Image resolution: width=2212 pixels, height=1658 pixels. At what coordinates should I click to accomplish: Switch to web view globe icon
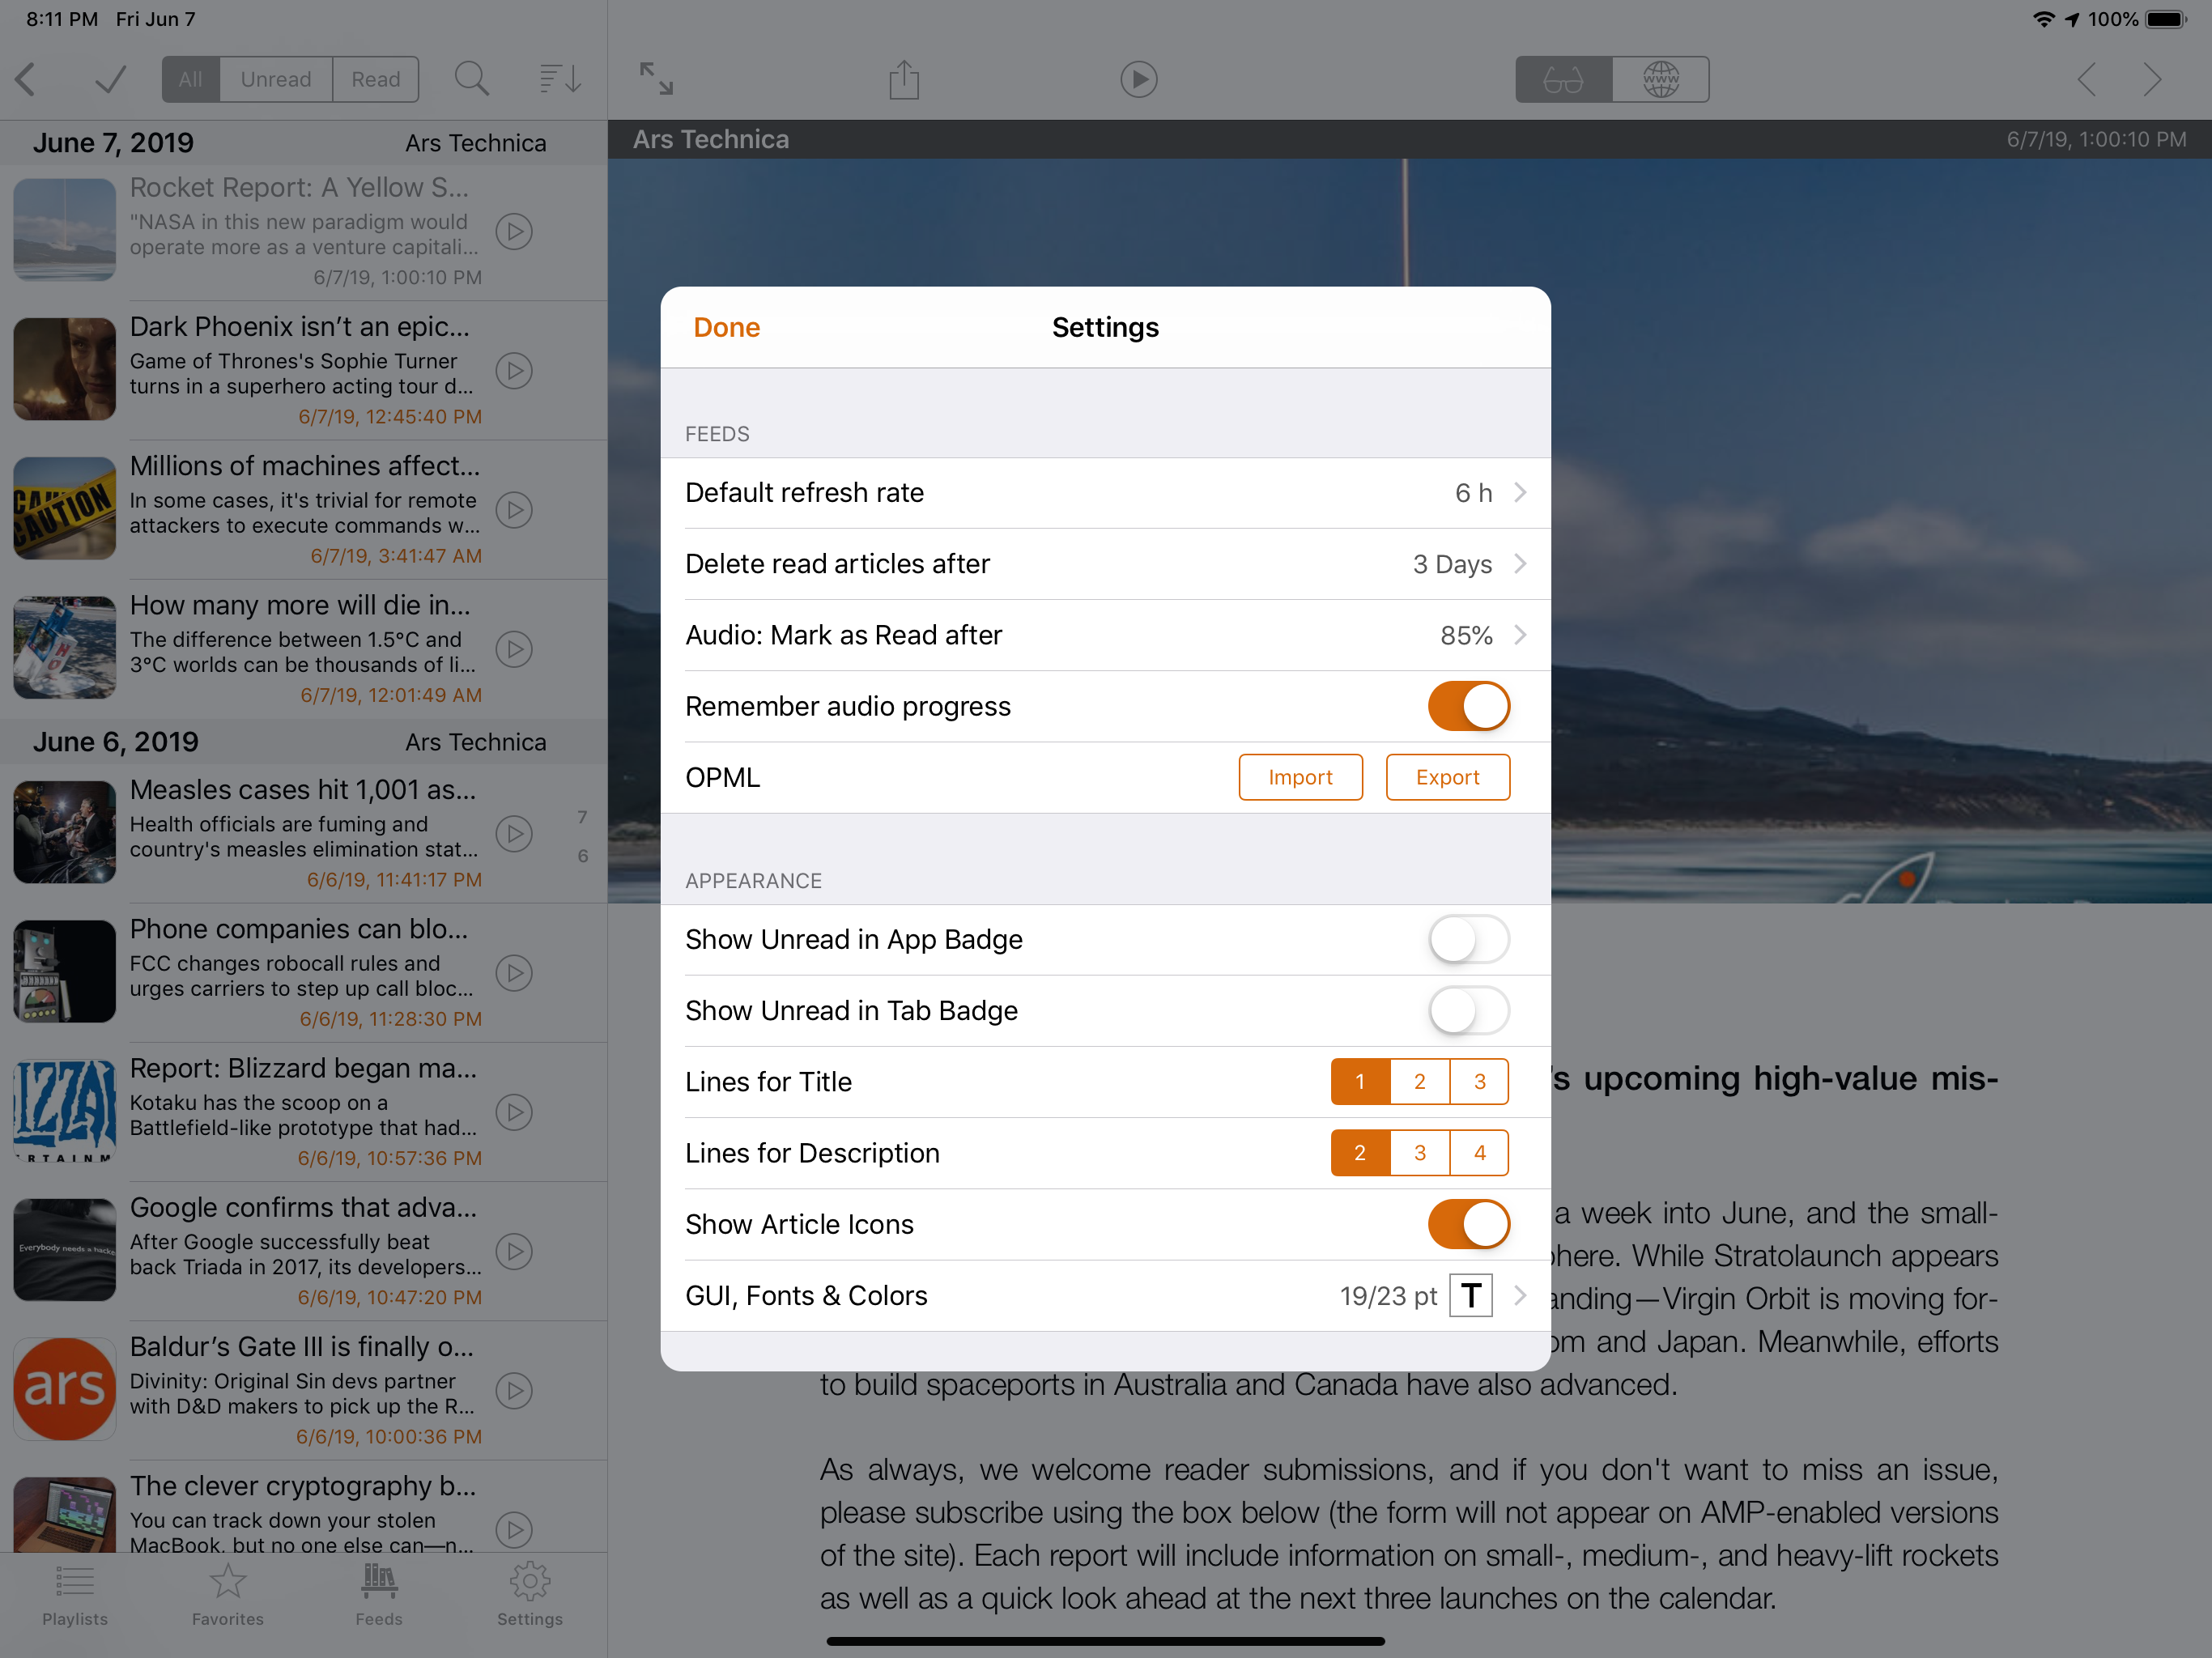[1660, 79]
